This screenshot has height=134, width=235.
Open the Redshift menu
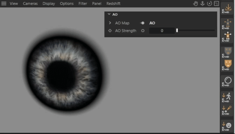pos(113,3)
